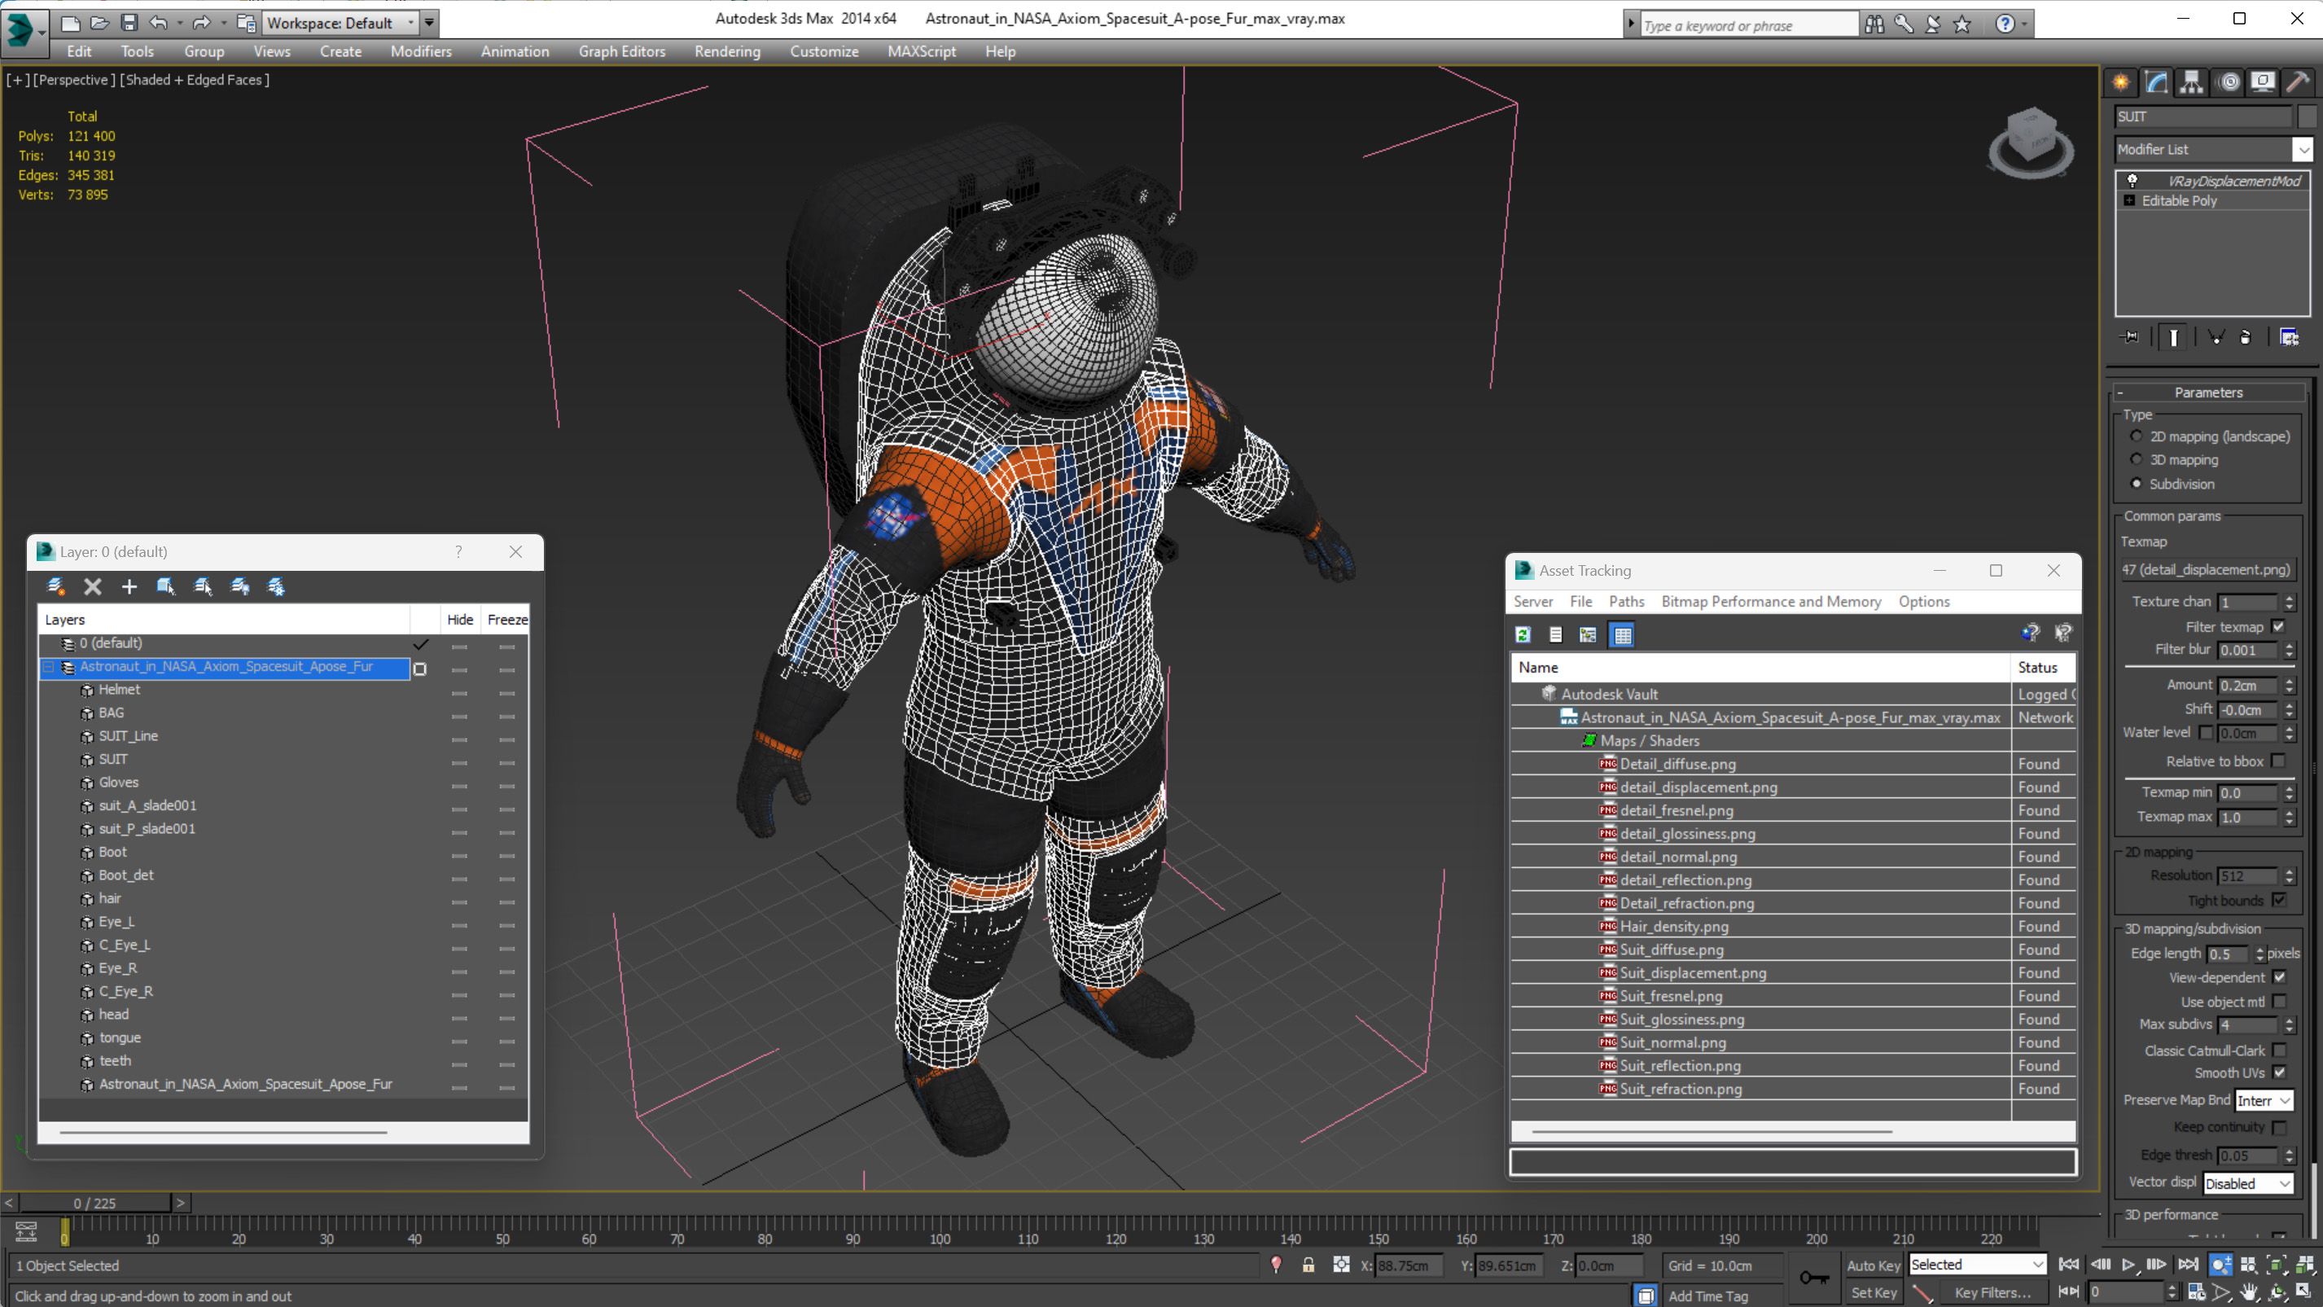Select the 3D mapping radio button
The width and height of the screenshot is (2323, 1307).
coord(2137,460)
